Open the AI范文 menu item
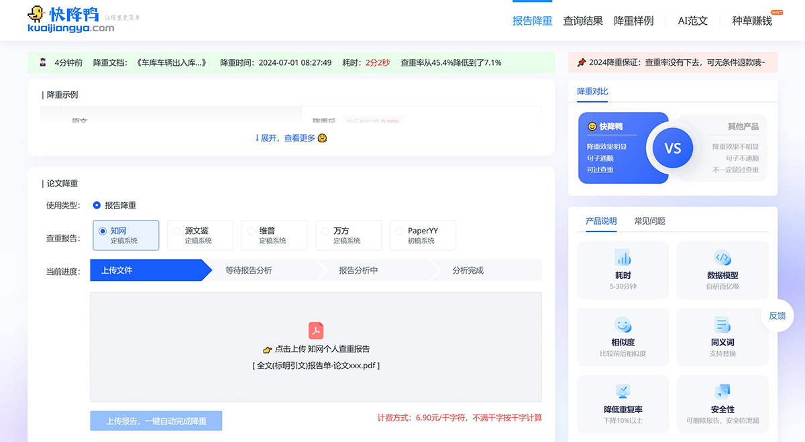This screenshot has height=442, width=805. (x=691, y=21)
